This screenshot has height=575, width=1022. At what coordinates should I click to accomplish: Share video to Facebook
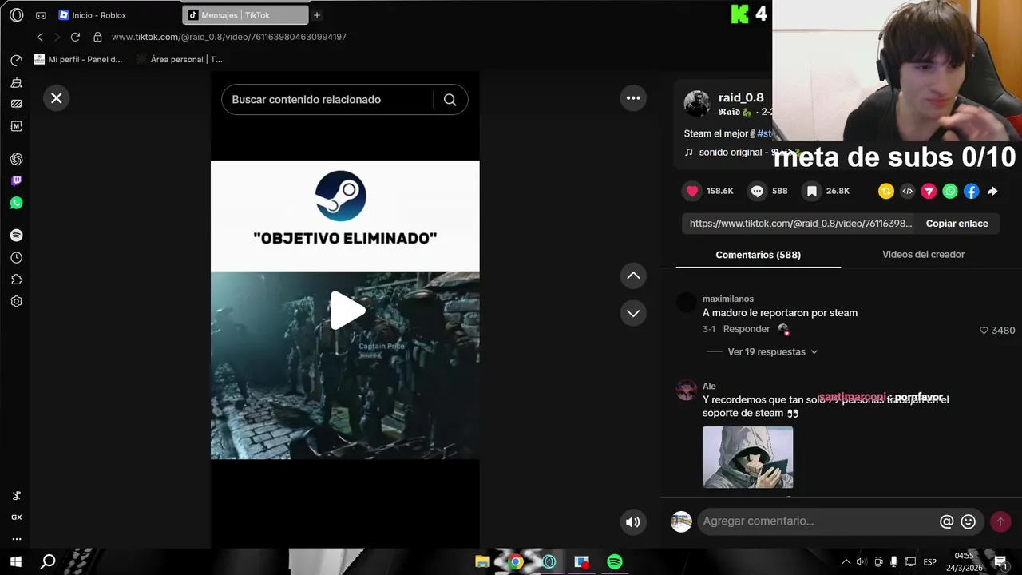pyautogui.click(x=971, y=191)
